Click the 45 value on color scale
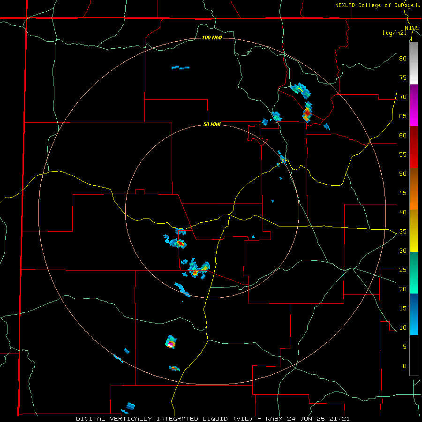 point(403,193)
